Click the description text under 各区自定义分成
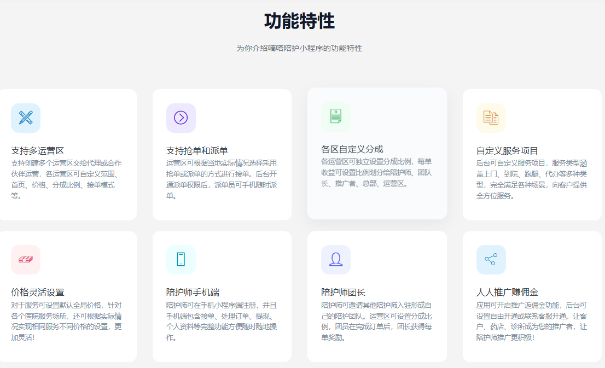 pos(376,172)
